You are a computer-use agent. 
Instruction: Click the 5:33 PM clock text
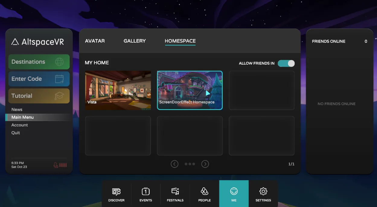point(18,163)
